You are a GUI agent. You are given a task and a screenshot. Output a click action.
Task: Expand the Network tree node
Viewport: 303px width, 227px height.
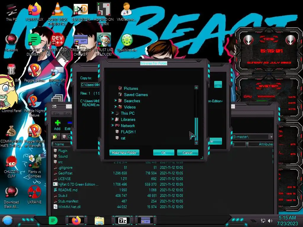pos(112,125)
